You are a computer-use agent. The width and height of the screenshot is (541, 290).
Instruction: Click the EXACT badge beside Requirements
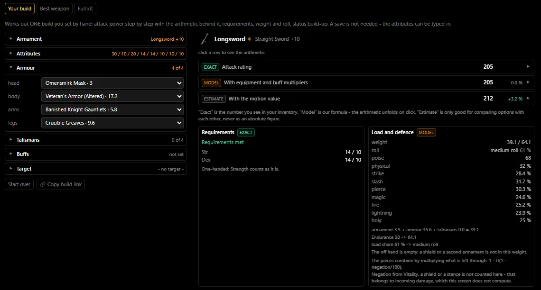(246, 132)
